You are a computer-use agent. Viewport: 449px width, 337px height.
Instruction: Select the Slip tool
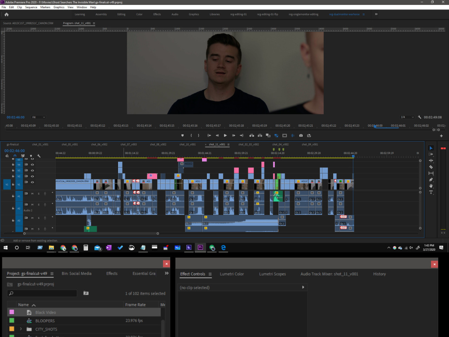click(431, 173)
